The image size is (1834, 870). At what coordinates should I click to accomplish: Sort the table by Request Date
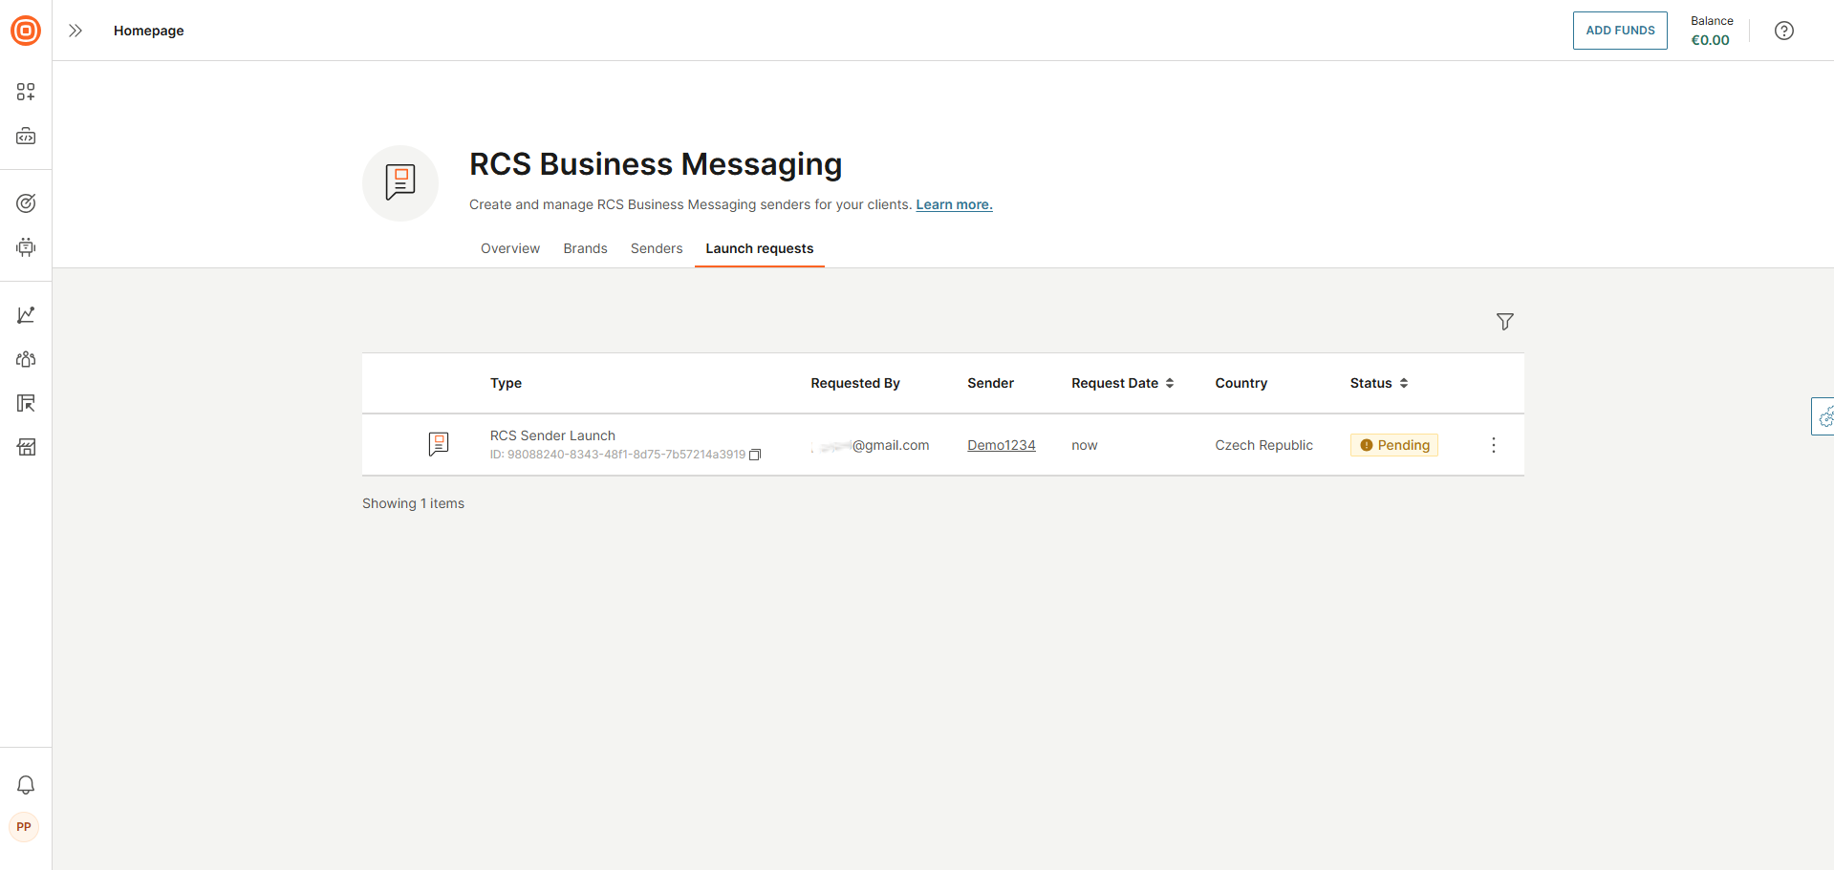[x=1170, y=383]
